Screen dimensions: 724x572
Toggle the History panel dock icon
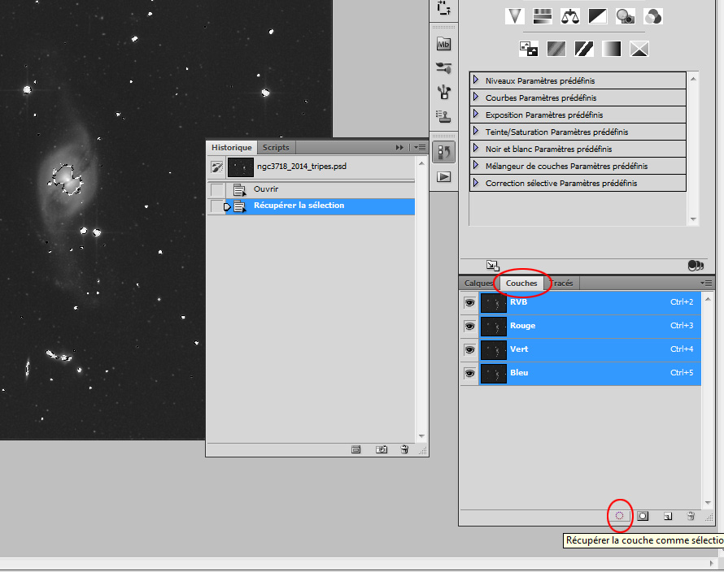coord(443,152)
